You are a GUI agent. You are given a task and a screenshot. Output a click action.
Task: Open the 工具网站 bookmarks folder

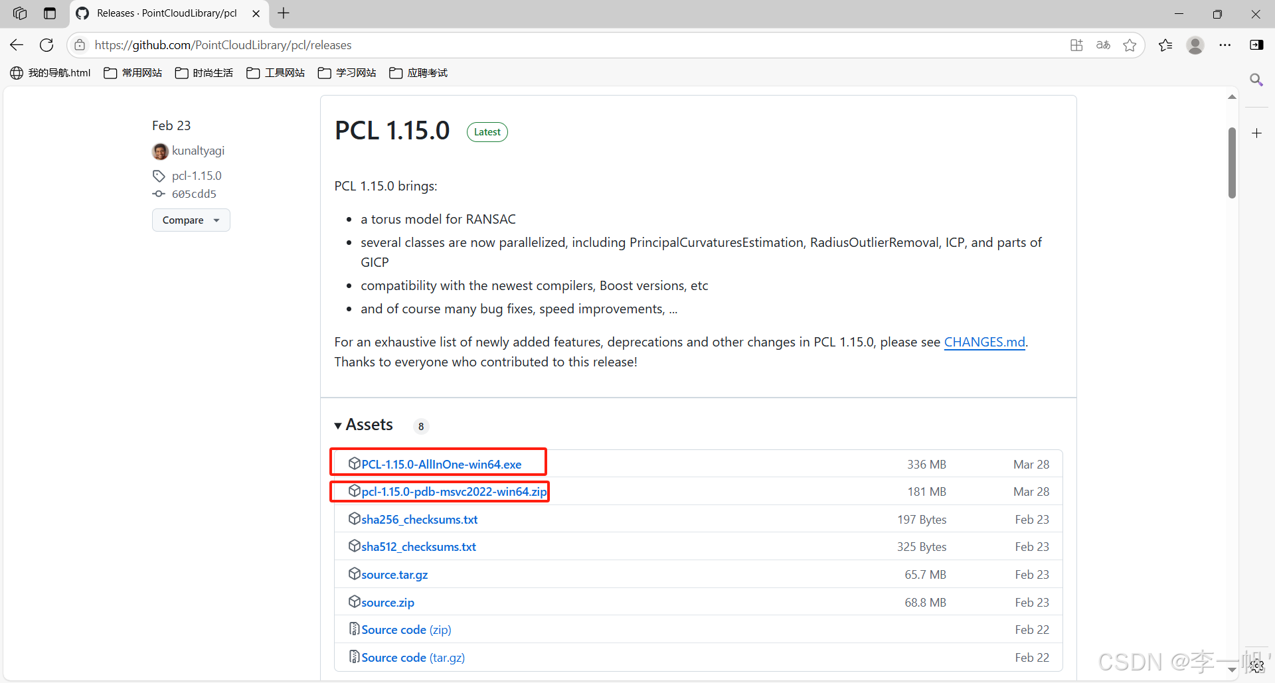(276, 73)
